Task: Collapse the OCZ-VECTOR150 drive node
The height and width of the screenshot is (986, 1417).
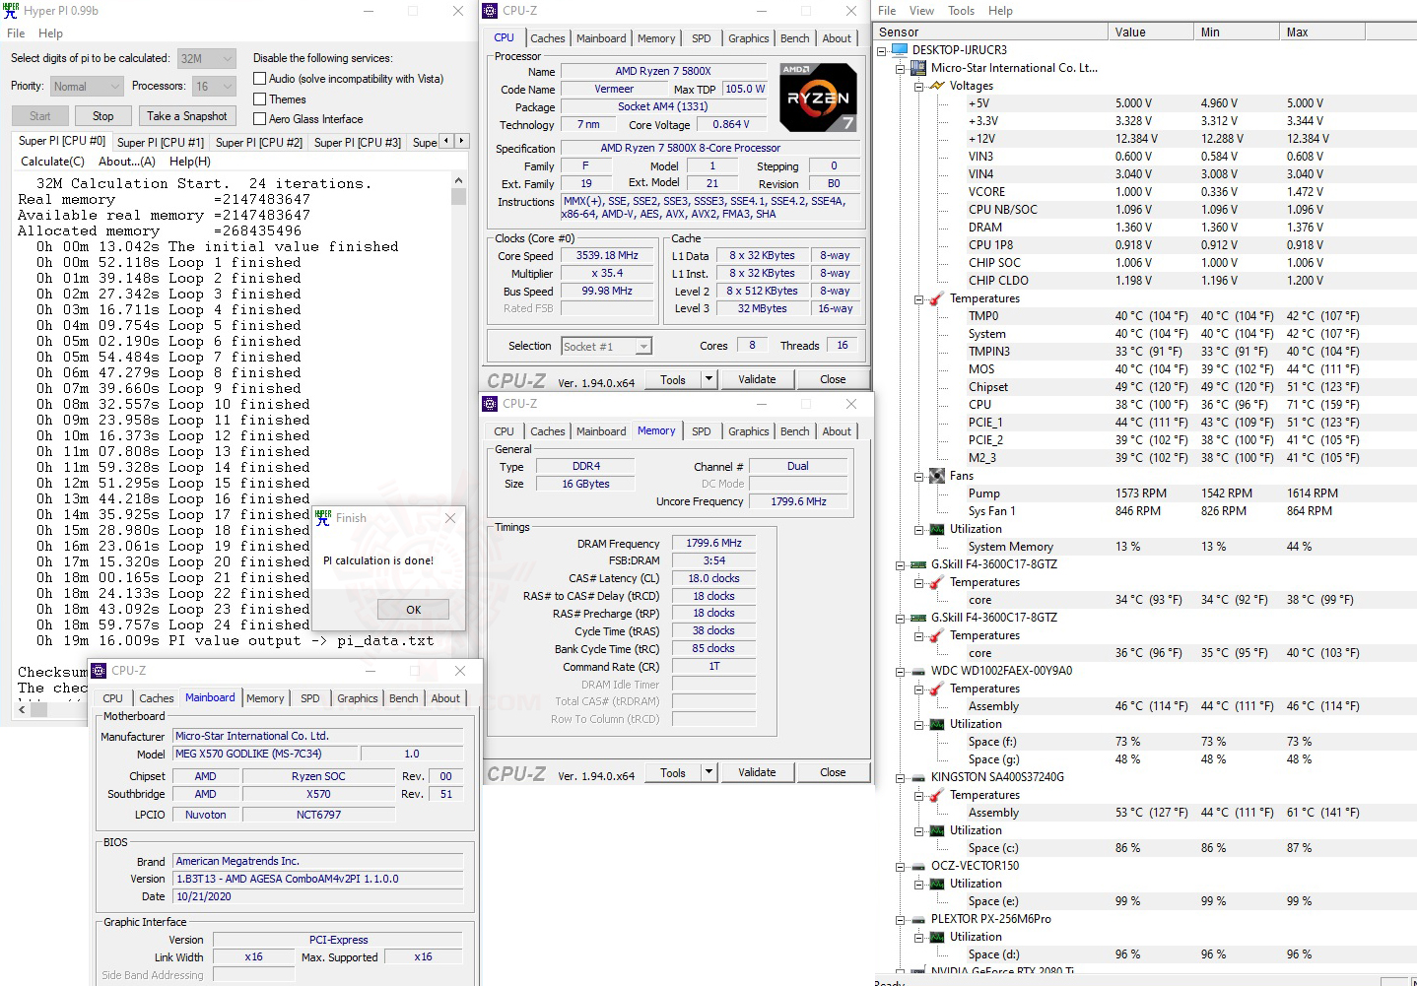Action: (900, 866)
